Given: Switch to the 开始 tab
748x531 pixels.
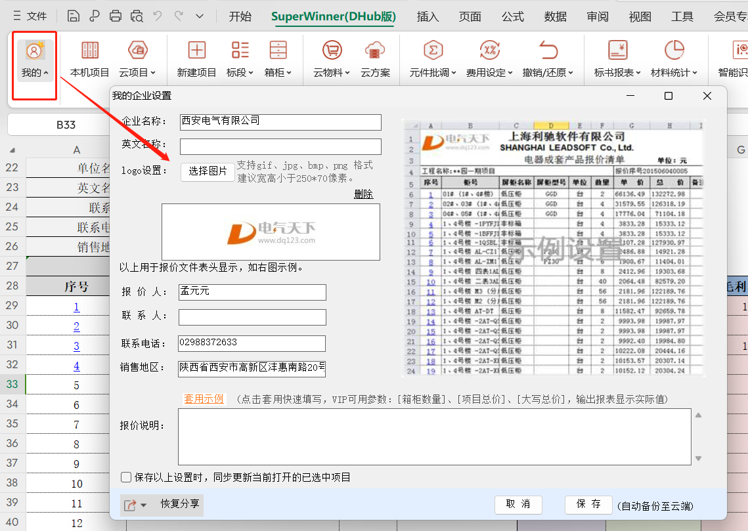Looking at the screenshot, I should [240, 16].
